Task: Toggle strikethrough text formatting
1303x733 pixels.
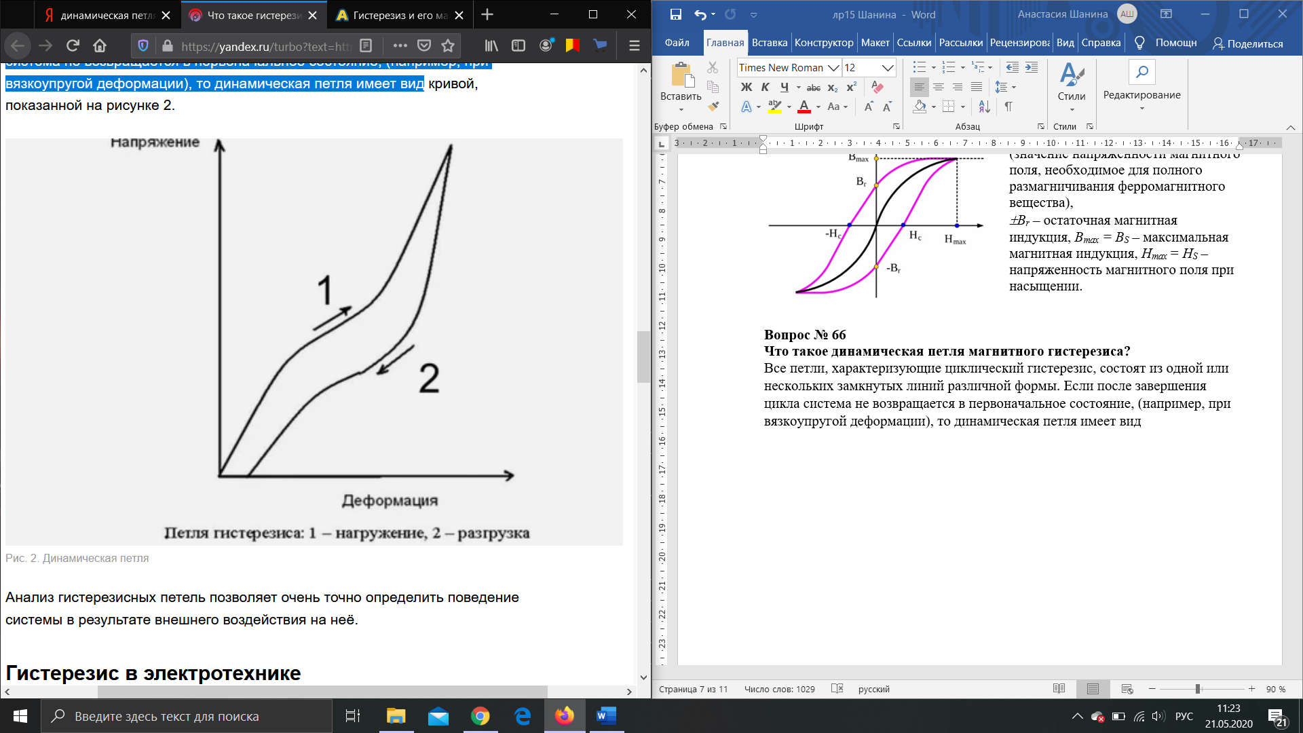Action: click(813, 88)
